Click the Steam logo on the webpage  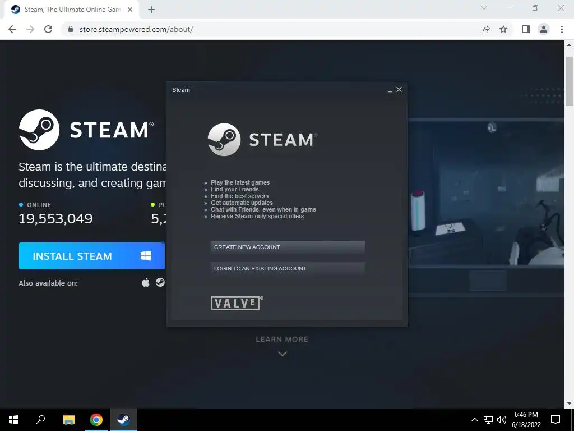(86, 130)
